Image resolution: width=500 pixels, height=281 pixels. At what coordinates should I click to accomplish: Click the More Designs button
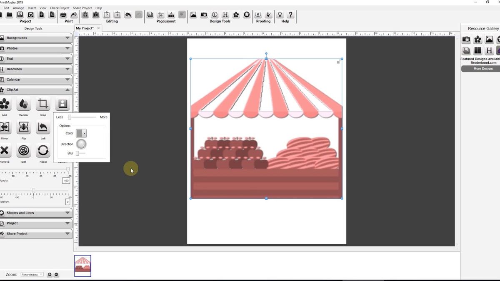coord(483,69)
